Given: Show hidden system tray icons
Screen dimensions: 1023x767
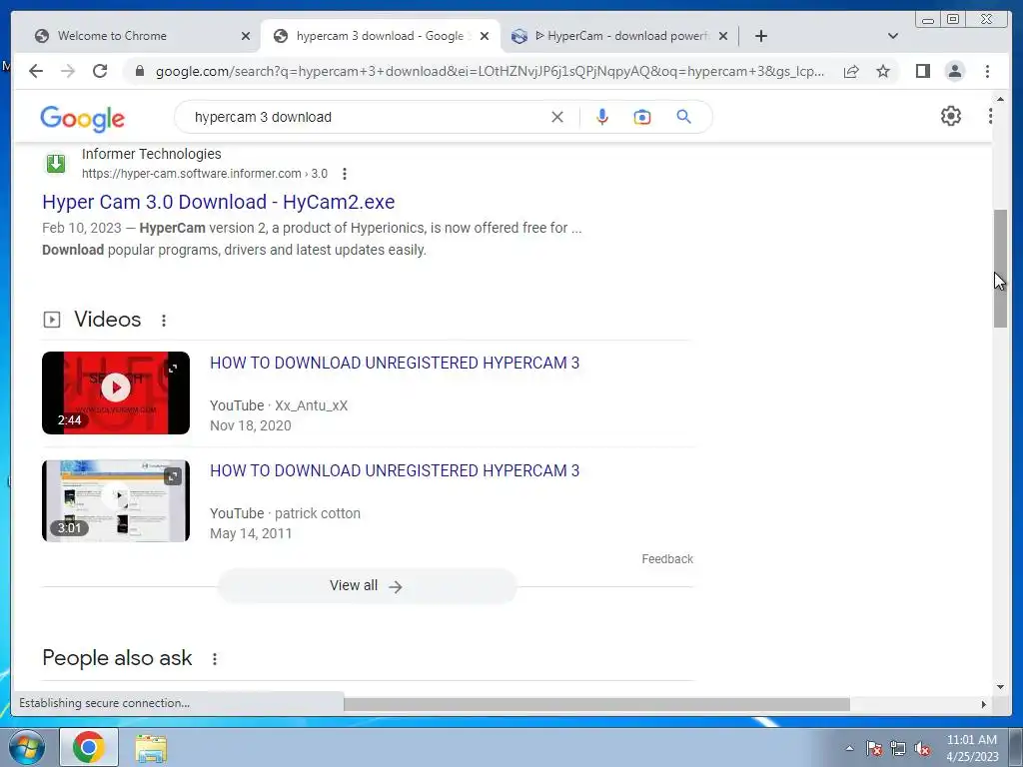Looking at the screenshot, I should coord(849,748).
